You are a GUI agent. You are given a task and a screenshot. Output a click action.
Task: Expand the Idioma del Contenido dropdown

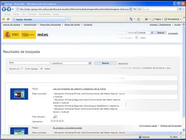pyautogui.click(x=152, y=33)
